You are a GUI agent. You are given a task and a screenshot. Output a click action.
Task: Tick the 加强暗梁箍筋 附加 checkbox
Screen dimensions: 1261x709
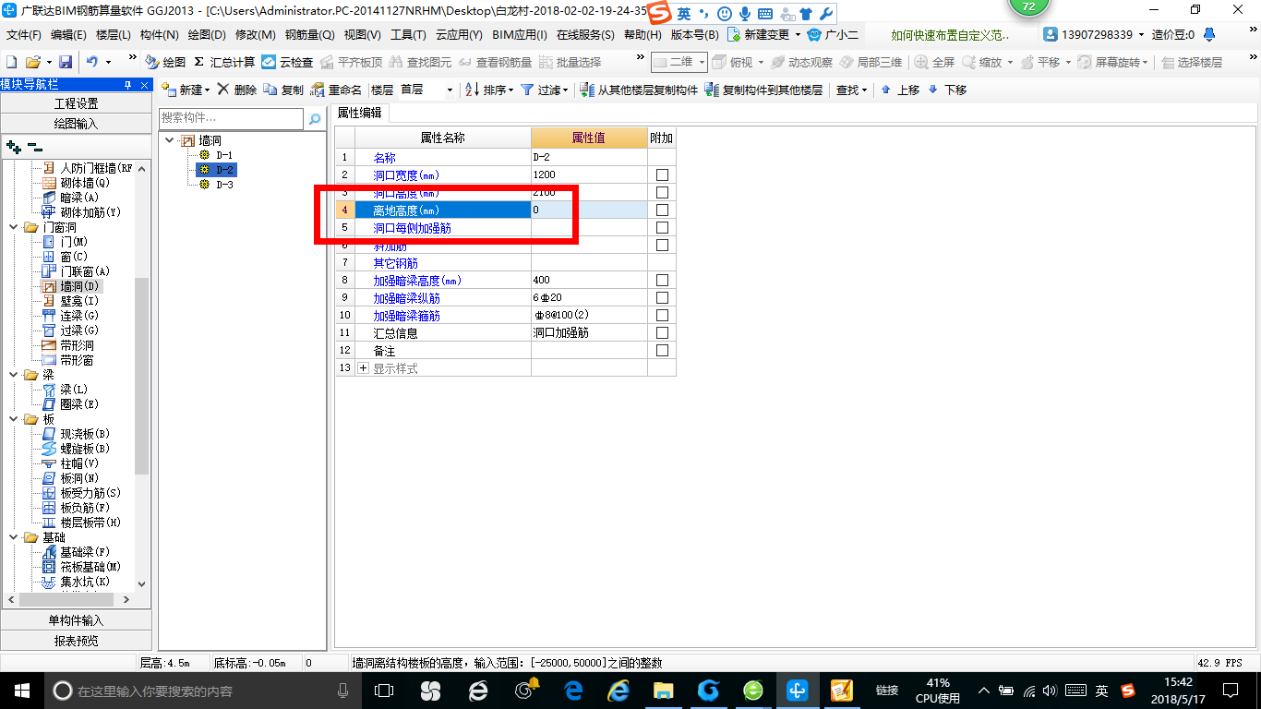coord(662,316)
